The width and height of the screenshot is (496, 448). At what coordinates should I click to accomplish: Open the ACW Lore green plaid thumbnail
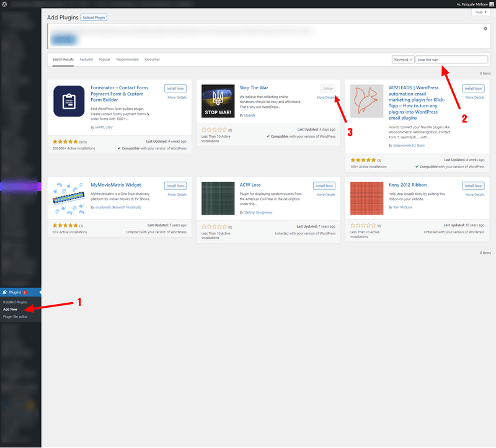[218, 198]
